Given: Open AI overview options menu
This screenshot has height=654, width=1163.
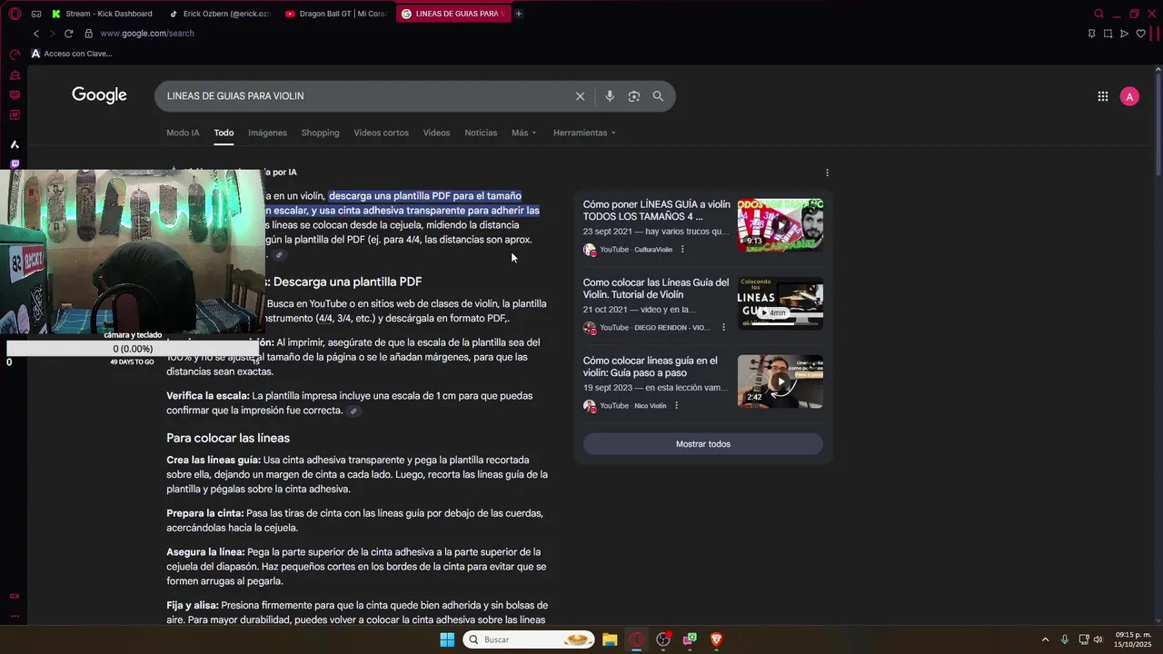Looking at the screenshot, I should 827,173.
